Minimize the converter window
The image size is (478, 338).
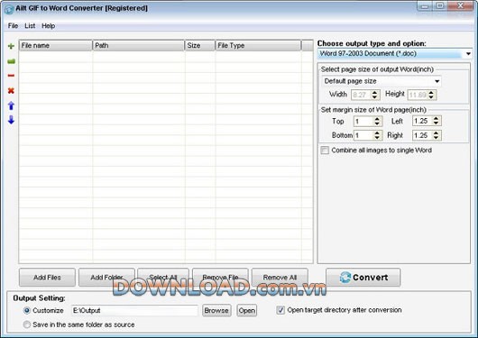coord(425,5)
